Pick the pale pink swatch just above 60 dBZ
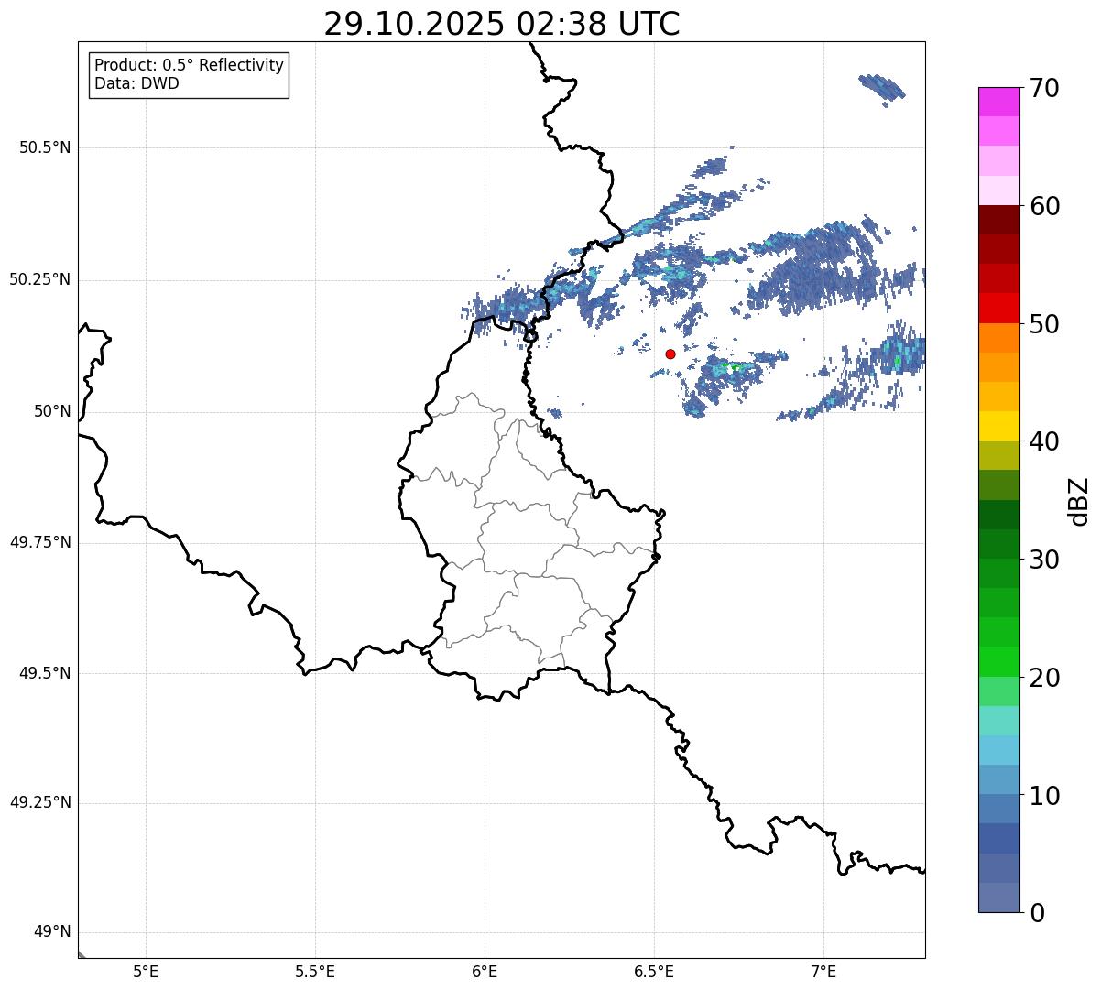 point(999,190)
